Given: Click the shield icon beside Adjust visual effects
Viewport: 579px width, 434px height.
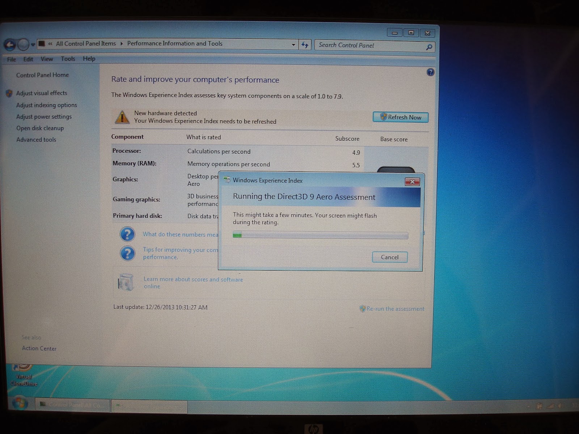Looking at the screenshot, I should (9, 93).
